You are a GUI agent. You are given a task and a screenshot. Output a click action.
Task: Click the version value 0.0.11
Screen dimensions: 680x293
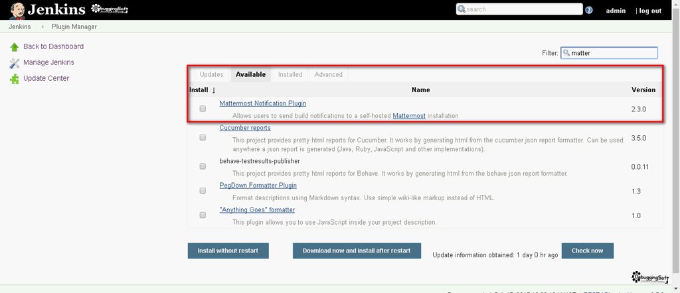[x=640, y=166]
